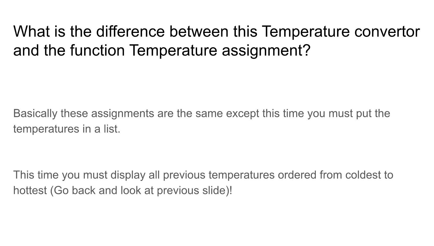434x246 pixels.
Task: Click the word 'previous' before 'temperatures ordered'
Action: [x=184, y=175]
